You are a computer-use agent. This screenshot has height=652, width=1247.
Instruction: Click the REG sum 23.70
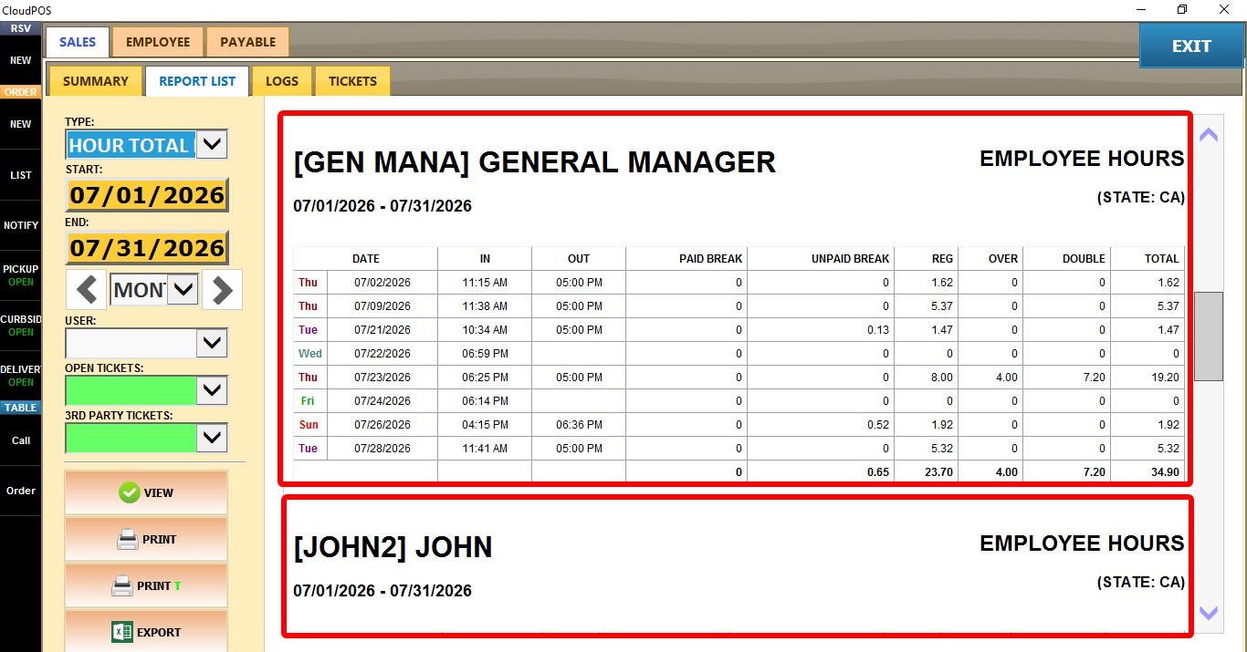[x=927, y=472]
